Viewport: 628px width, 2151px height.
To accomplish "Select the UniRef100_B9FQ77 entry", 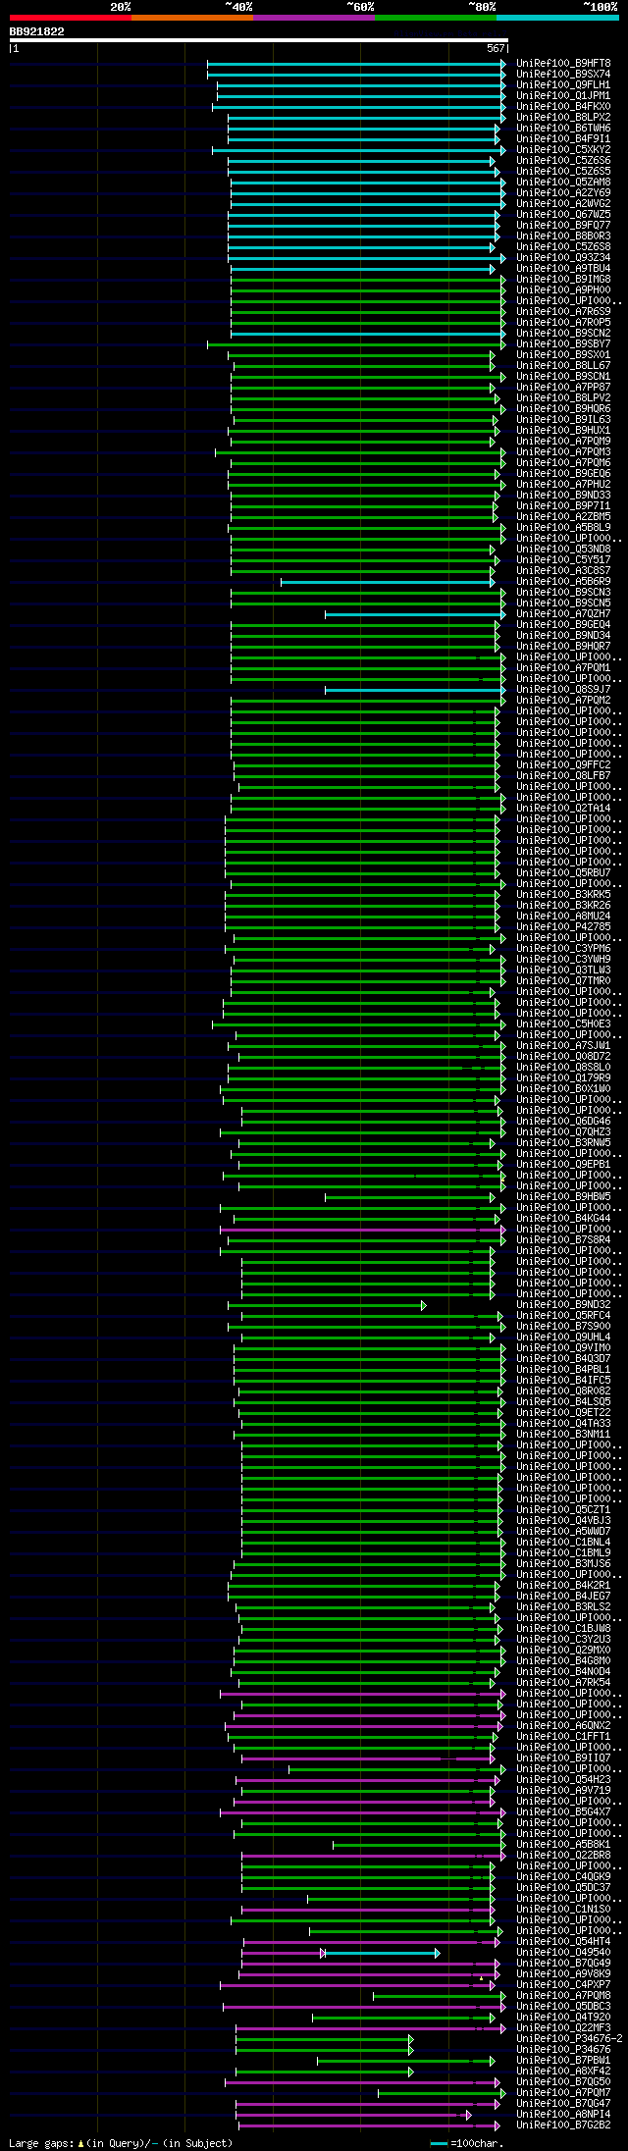I will (563, 225).
